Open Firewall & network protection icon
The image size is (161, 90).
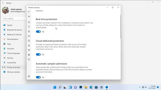[x=29, y=36]
